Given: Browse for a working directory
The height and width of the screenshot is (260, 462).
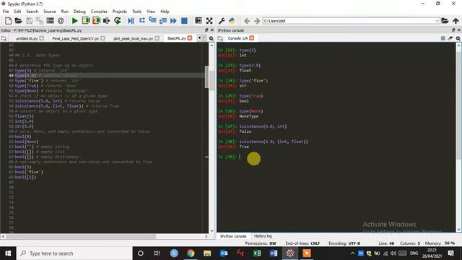Looking at the screenshot, I should (445, 21).
